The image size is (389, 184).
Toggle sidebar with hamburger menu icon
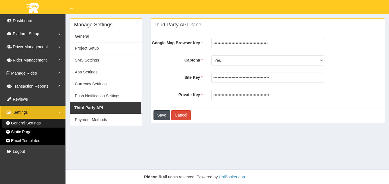[71, 7]
